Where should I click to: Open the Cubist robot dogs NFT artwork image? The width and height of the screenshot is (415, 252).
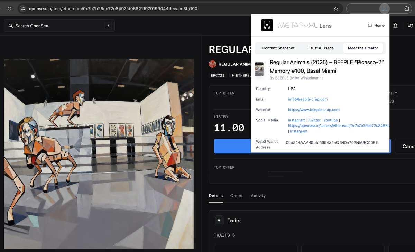point(99,154)
